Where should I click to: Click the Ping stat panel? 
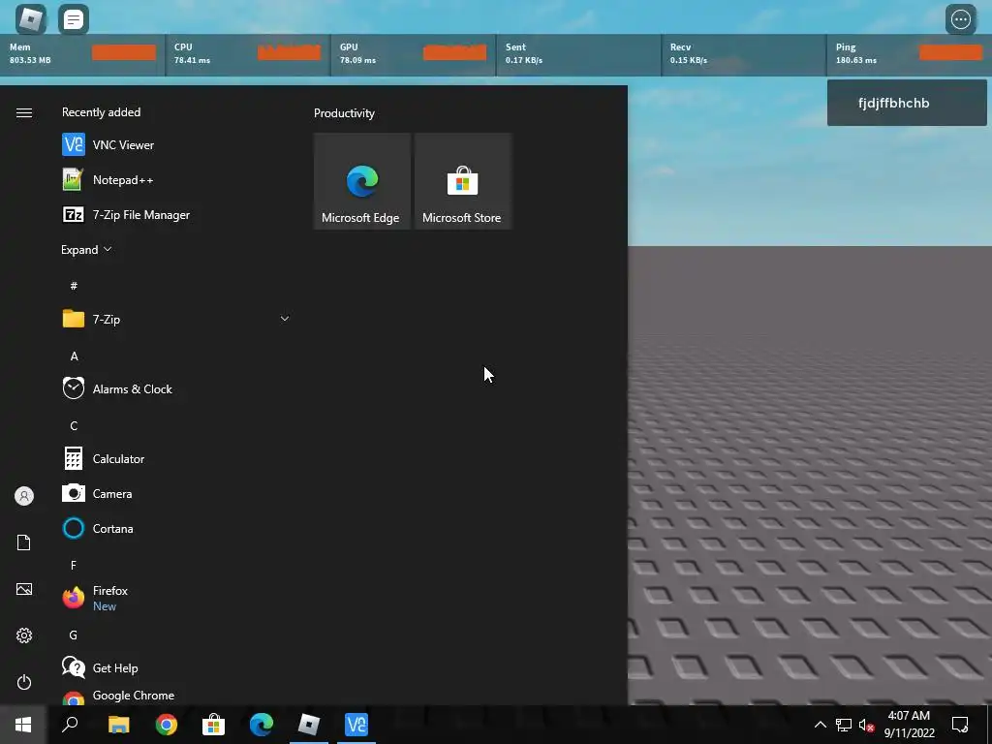909,54
